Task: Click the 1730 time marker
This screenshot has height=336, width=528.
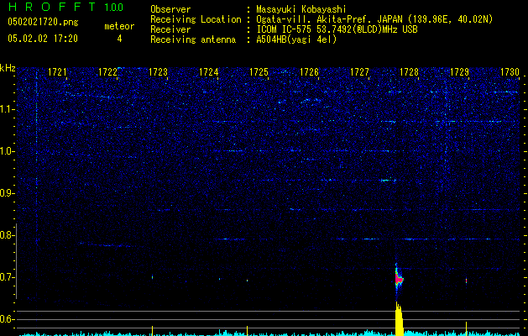Action: tap(510, 72)
